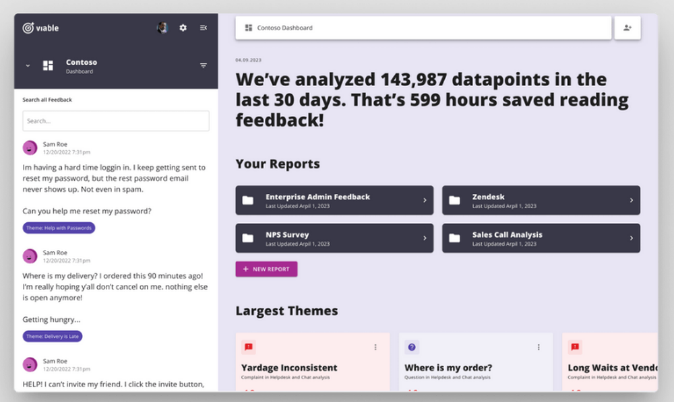Open options menu for Where is my order card
The image size is (674, 402).
click(x=539, y=347)
